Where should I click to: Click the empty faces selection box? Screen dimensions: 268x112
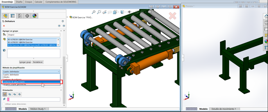point(34,54)
